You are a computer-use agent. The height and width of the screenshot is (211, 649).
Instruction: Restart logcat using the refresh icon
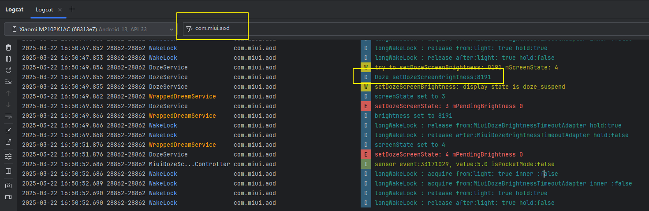tap(8, 70)
